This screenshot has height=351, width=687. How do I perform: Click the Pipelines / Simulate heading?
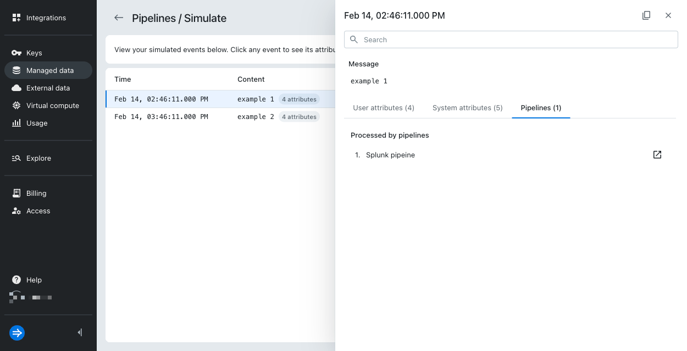(x=179, y=18)
